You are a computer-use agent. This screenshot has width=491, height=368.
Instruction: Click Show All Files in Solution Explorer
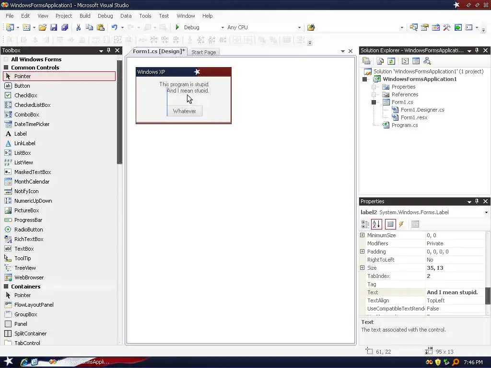point(380,61)
